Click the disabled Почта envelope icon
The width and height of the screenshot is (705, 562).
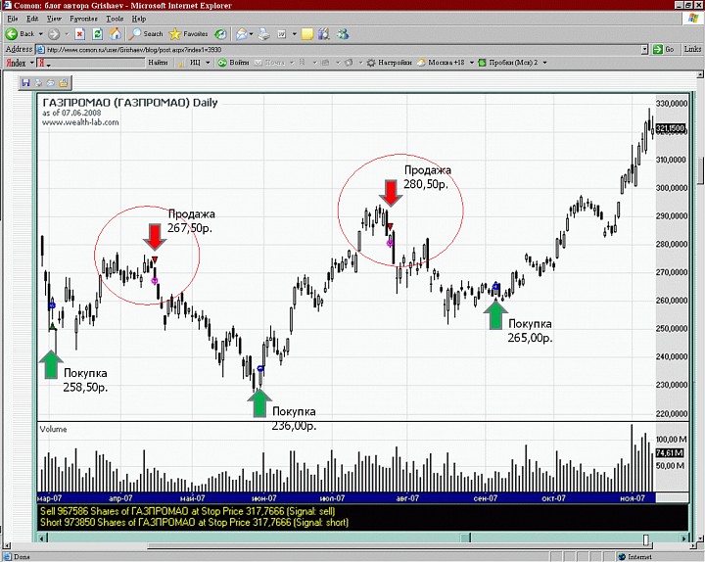coord(258,63)
